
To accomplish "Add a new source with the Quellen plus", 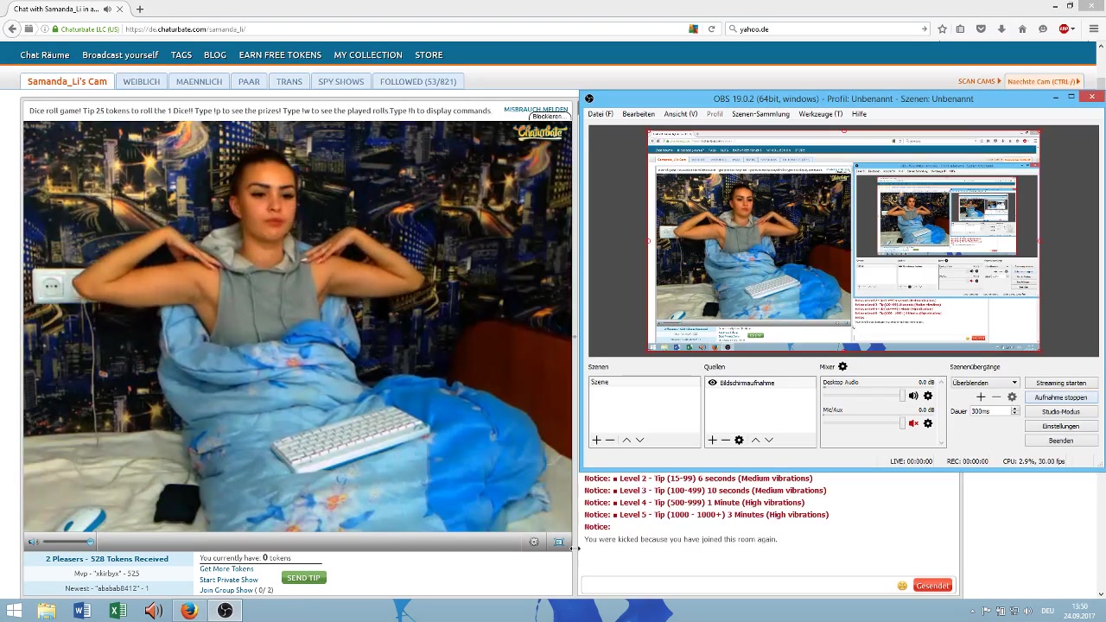I will 712,441.
